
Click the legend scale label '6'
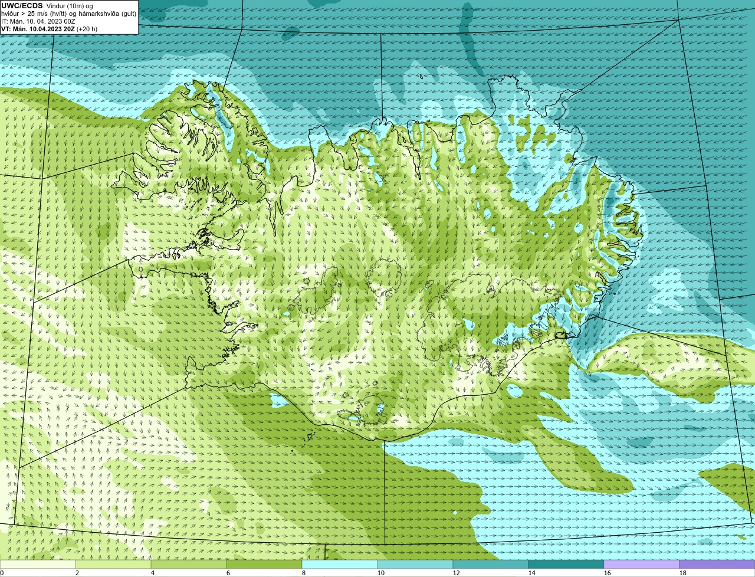pyautogui.click(x=228, y=573)
